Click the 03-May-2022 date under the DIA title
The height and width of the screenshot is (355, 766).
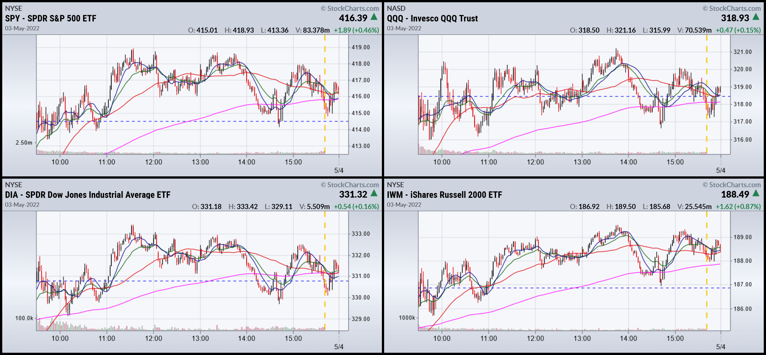[x=22, y=205]
